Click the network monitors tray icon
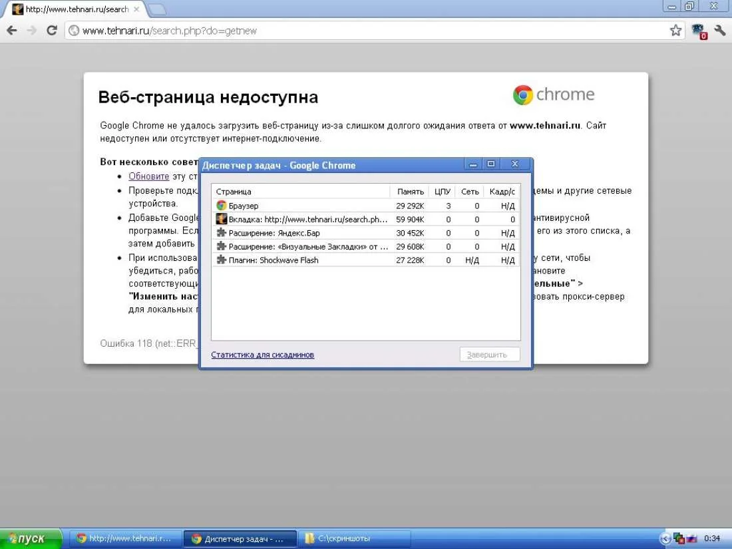The width and height of the screenshot is (732, 549). [679, 539]
